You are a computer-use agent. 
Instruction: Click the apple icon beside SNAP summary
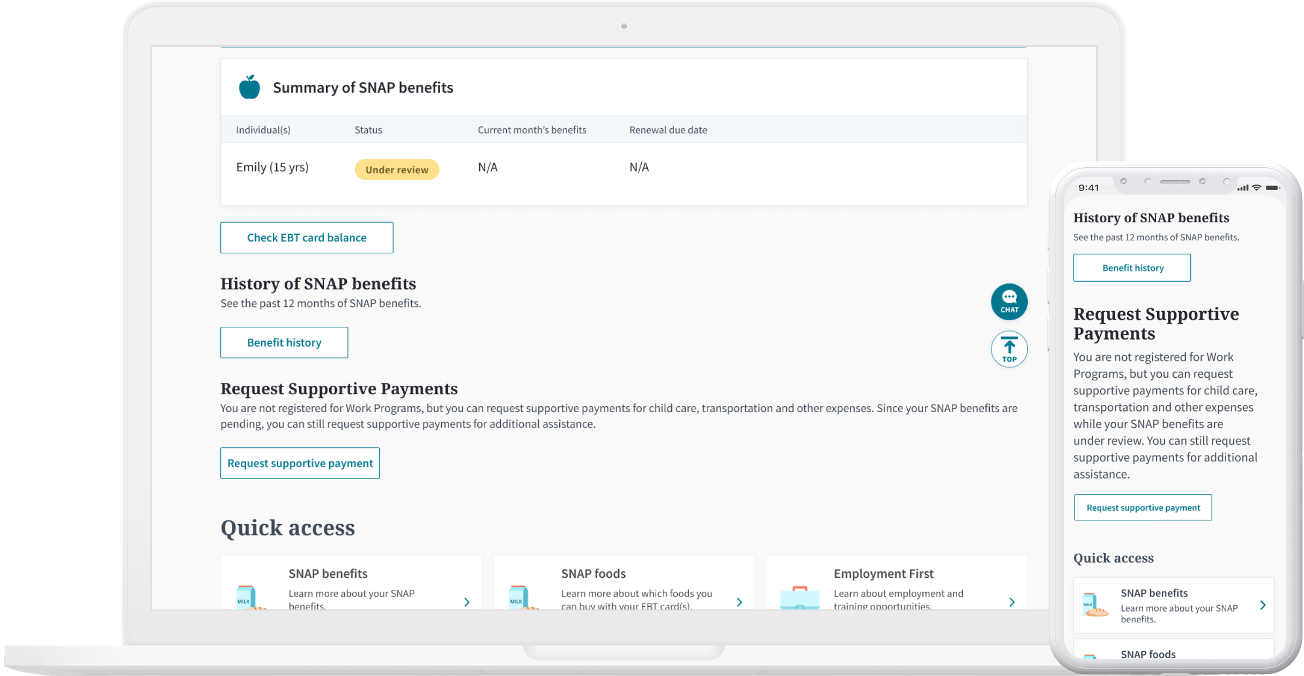249,87
